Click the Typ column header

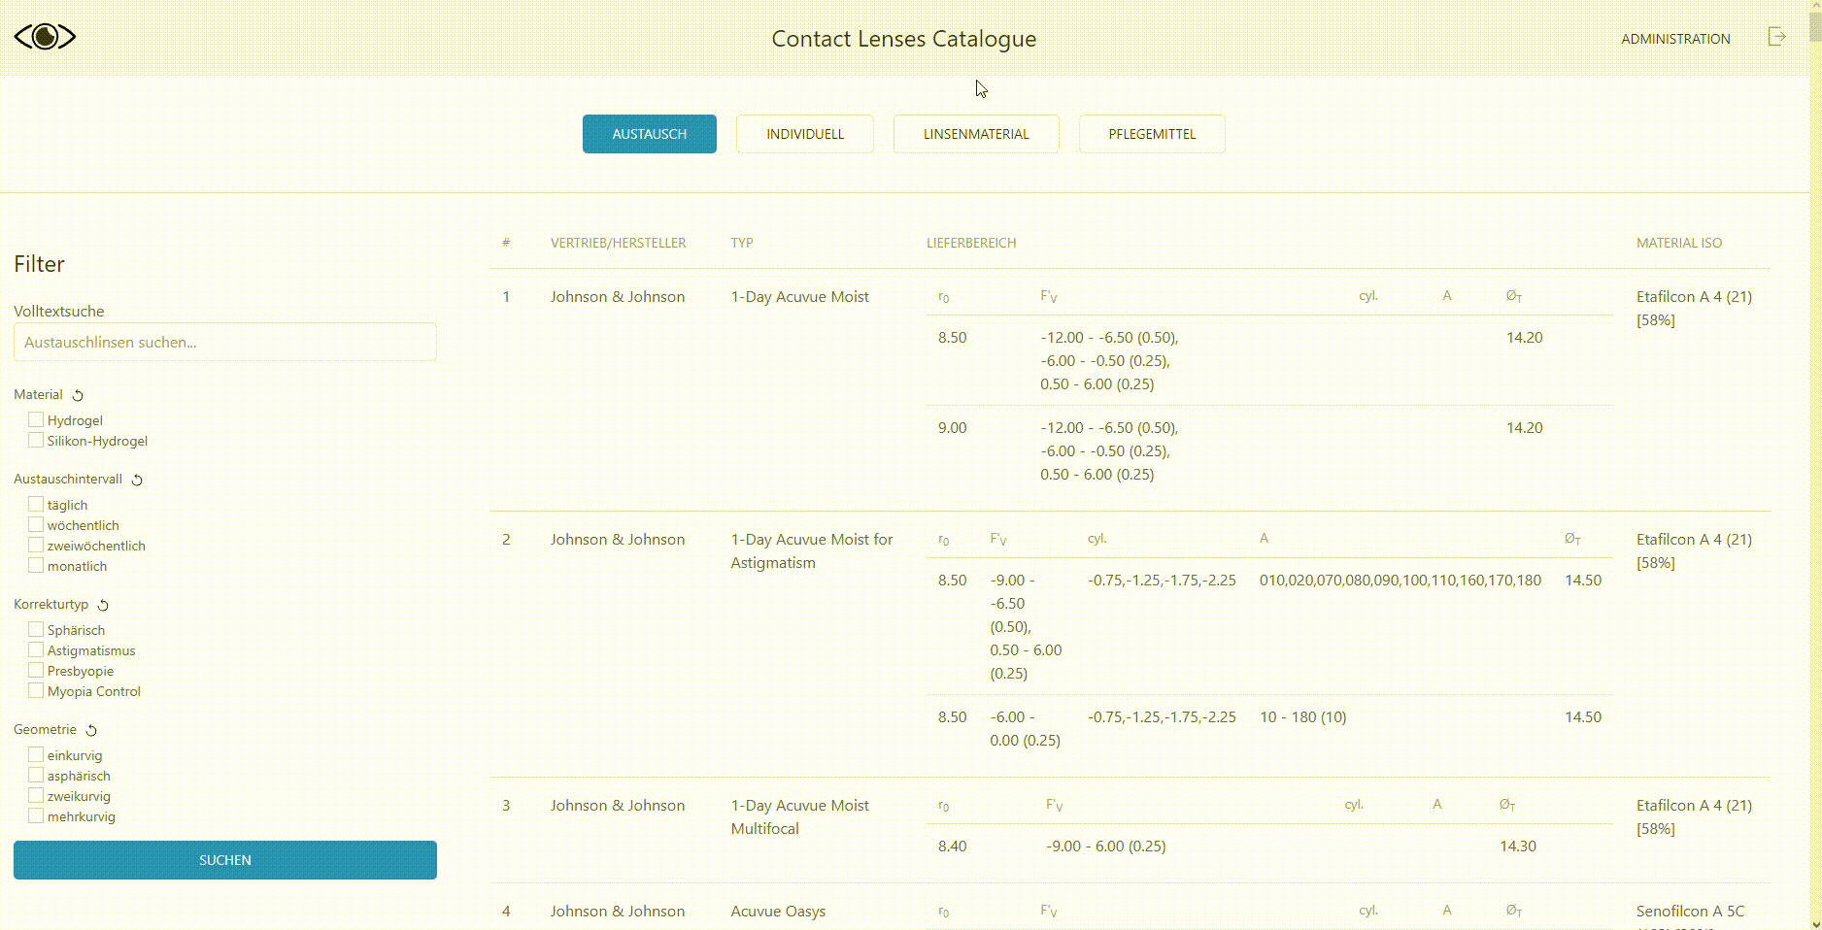[x=742, y=243]
